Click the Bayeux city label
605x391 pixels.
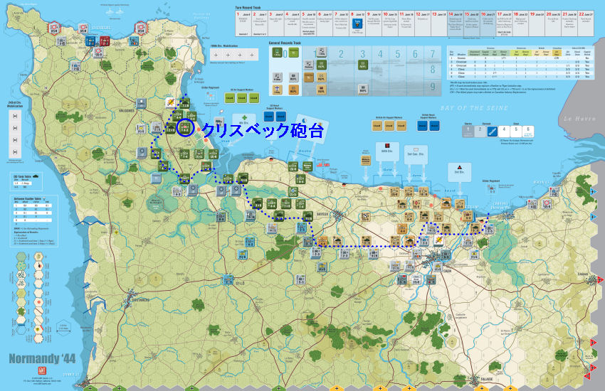(x=322, y=214)
